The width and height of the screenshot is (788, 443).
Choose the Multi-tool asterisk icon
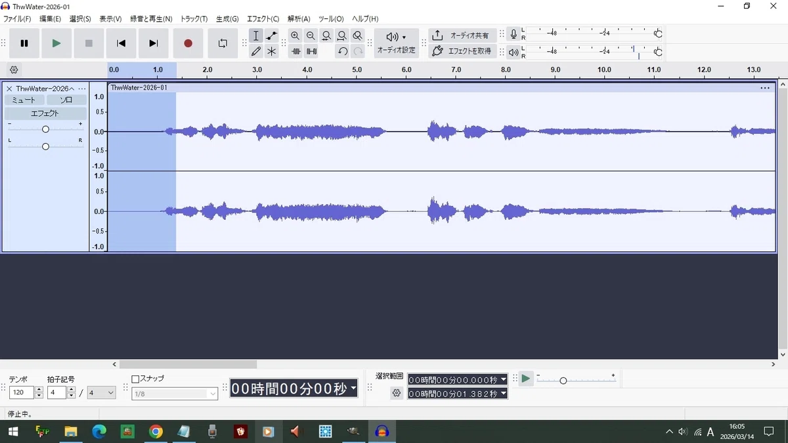pos(271,51)
